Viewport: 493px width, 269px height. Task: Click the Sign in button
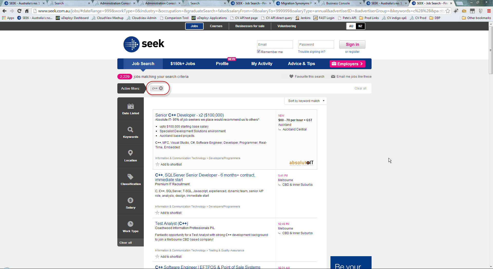(x=352, y=45)
